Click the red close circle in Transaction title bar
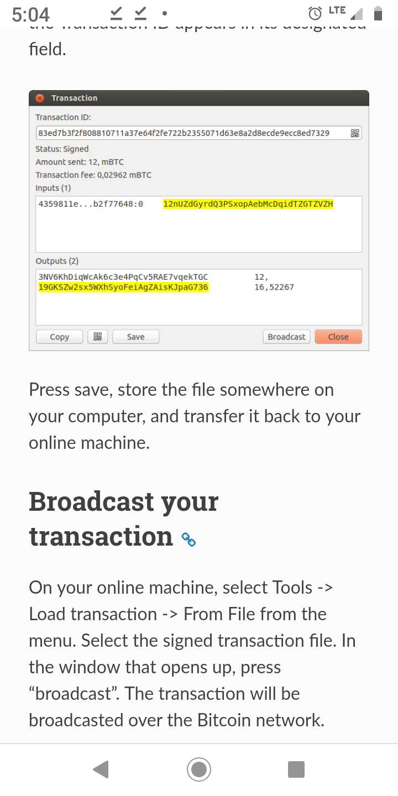The height and width of the screenshot is (796, 398). pos(40,98)
